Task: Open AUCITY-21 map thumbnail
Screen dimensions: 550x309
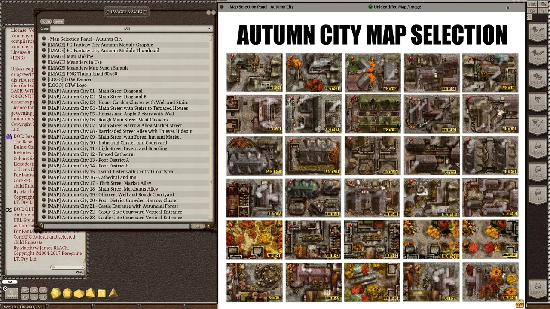Action: [254, 239]
